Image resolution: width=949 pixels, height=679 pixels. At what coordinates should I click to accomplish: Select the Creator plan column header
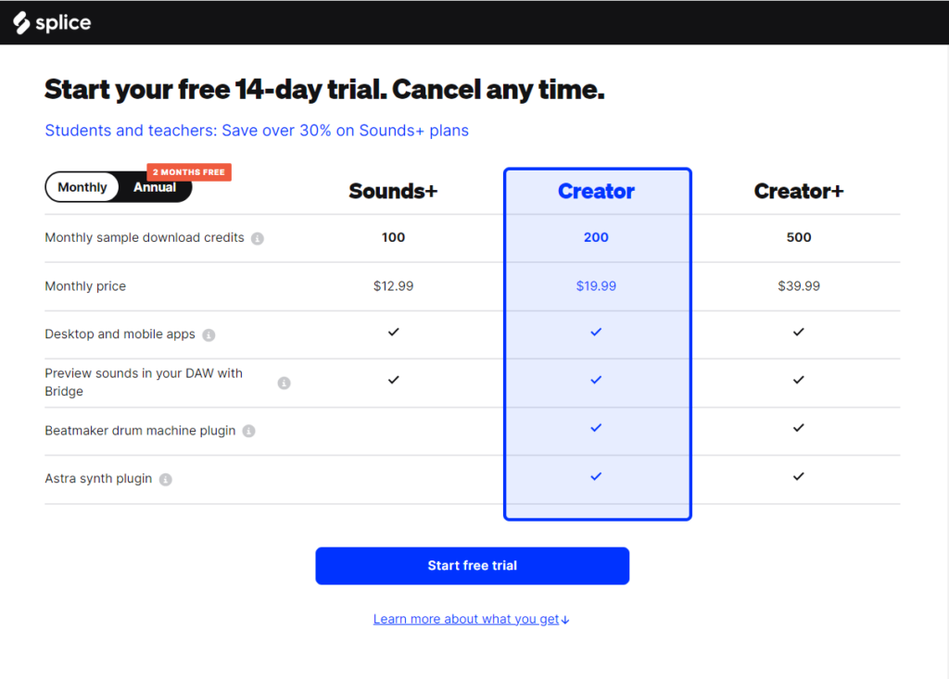tap(596, 192)
